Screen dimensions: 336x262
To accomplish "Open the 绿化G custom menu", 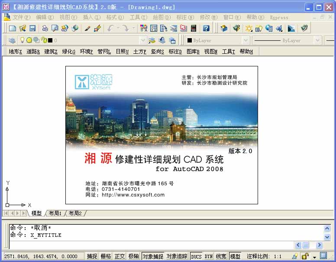I will pos(68,52).
